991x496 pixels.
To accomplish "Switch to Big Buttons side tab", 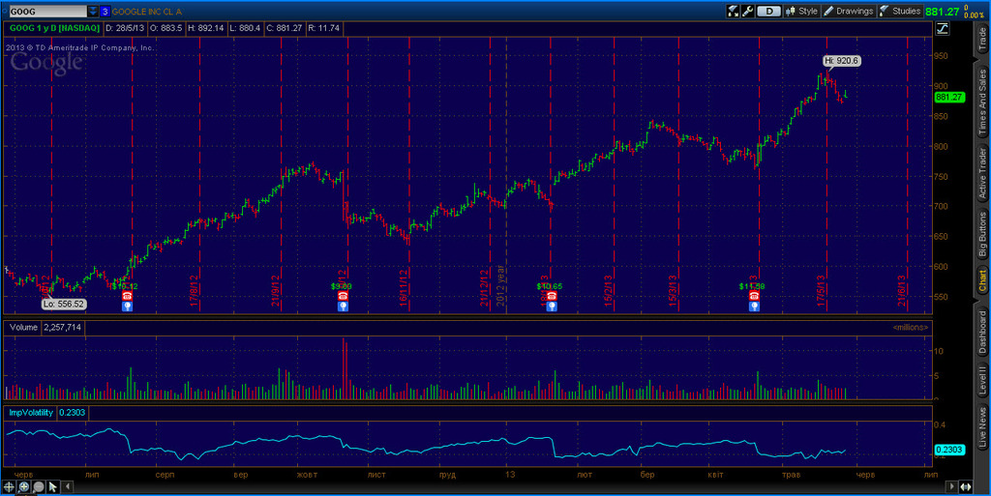I will [983, 234].
